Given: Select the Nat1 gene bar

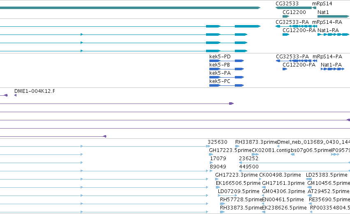Looking at the screenshot, I should coord(333,16).
